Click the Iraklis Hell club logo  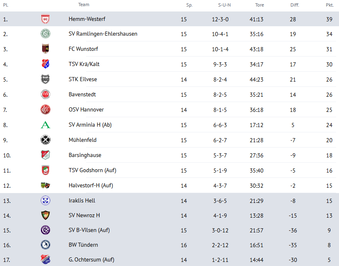point(46,201)
